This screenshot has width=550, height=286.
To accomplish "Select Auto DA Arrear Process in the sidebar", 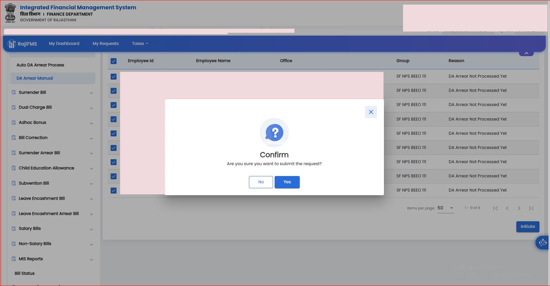I will [40, 65].
